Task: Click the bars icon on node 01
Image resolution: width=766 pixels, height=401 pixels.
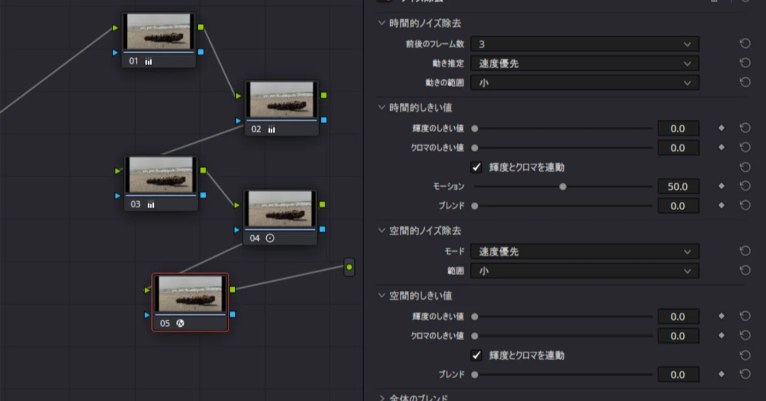Action: [148, 61]
